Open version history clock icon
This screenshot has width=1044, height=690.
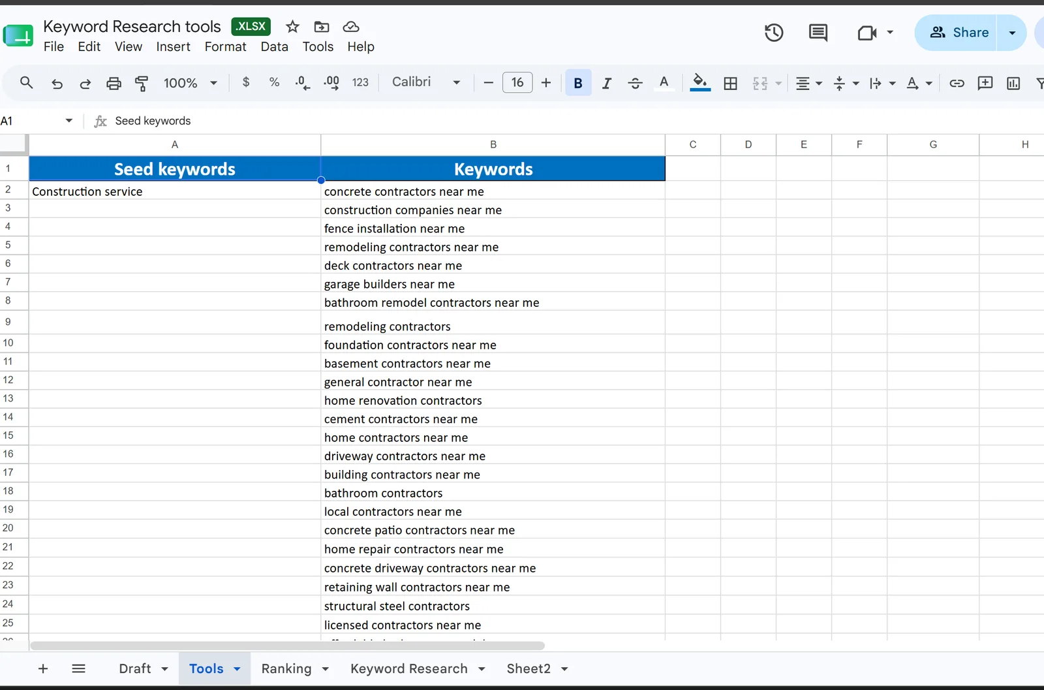[774, 33]
